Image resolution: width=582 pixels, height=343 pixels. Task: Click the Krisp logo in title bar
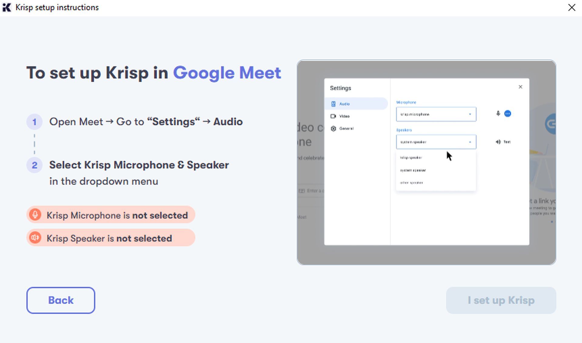click(7, 7)
